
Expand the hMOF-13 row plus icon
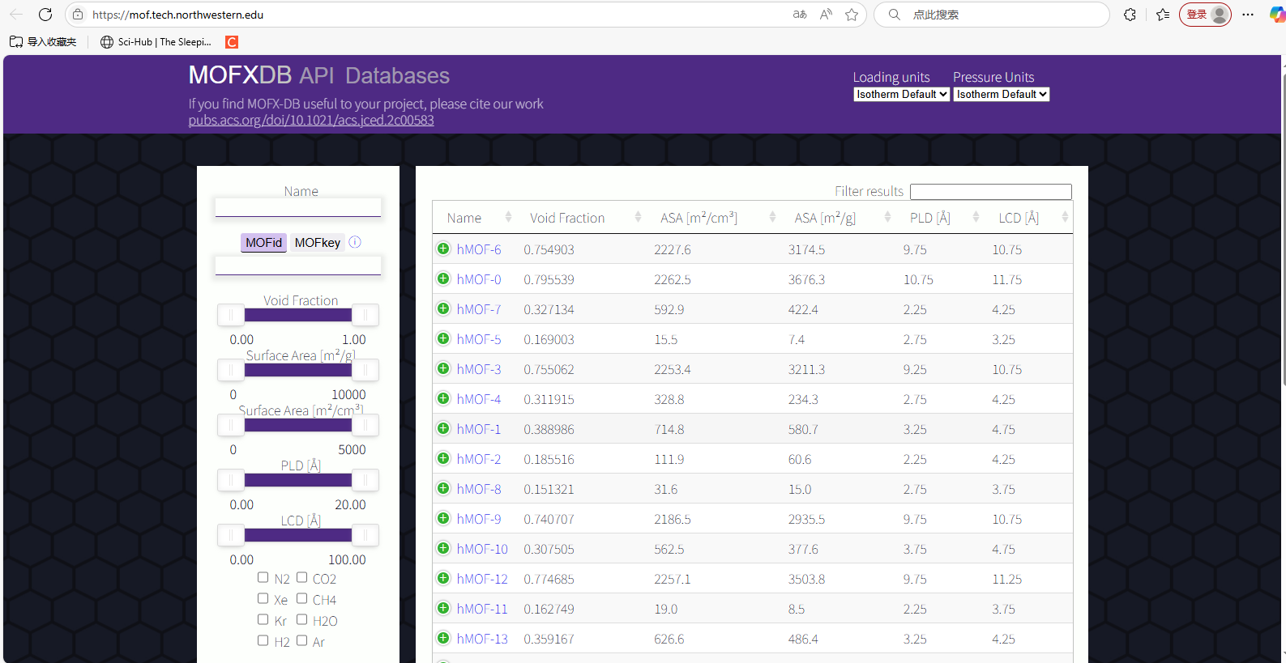(443, 638)
